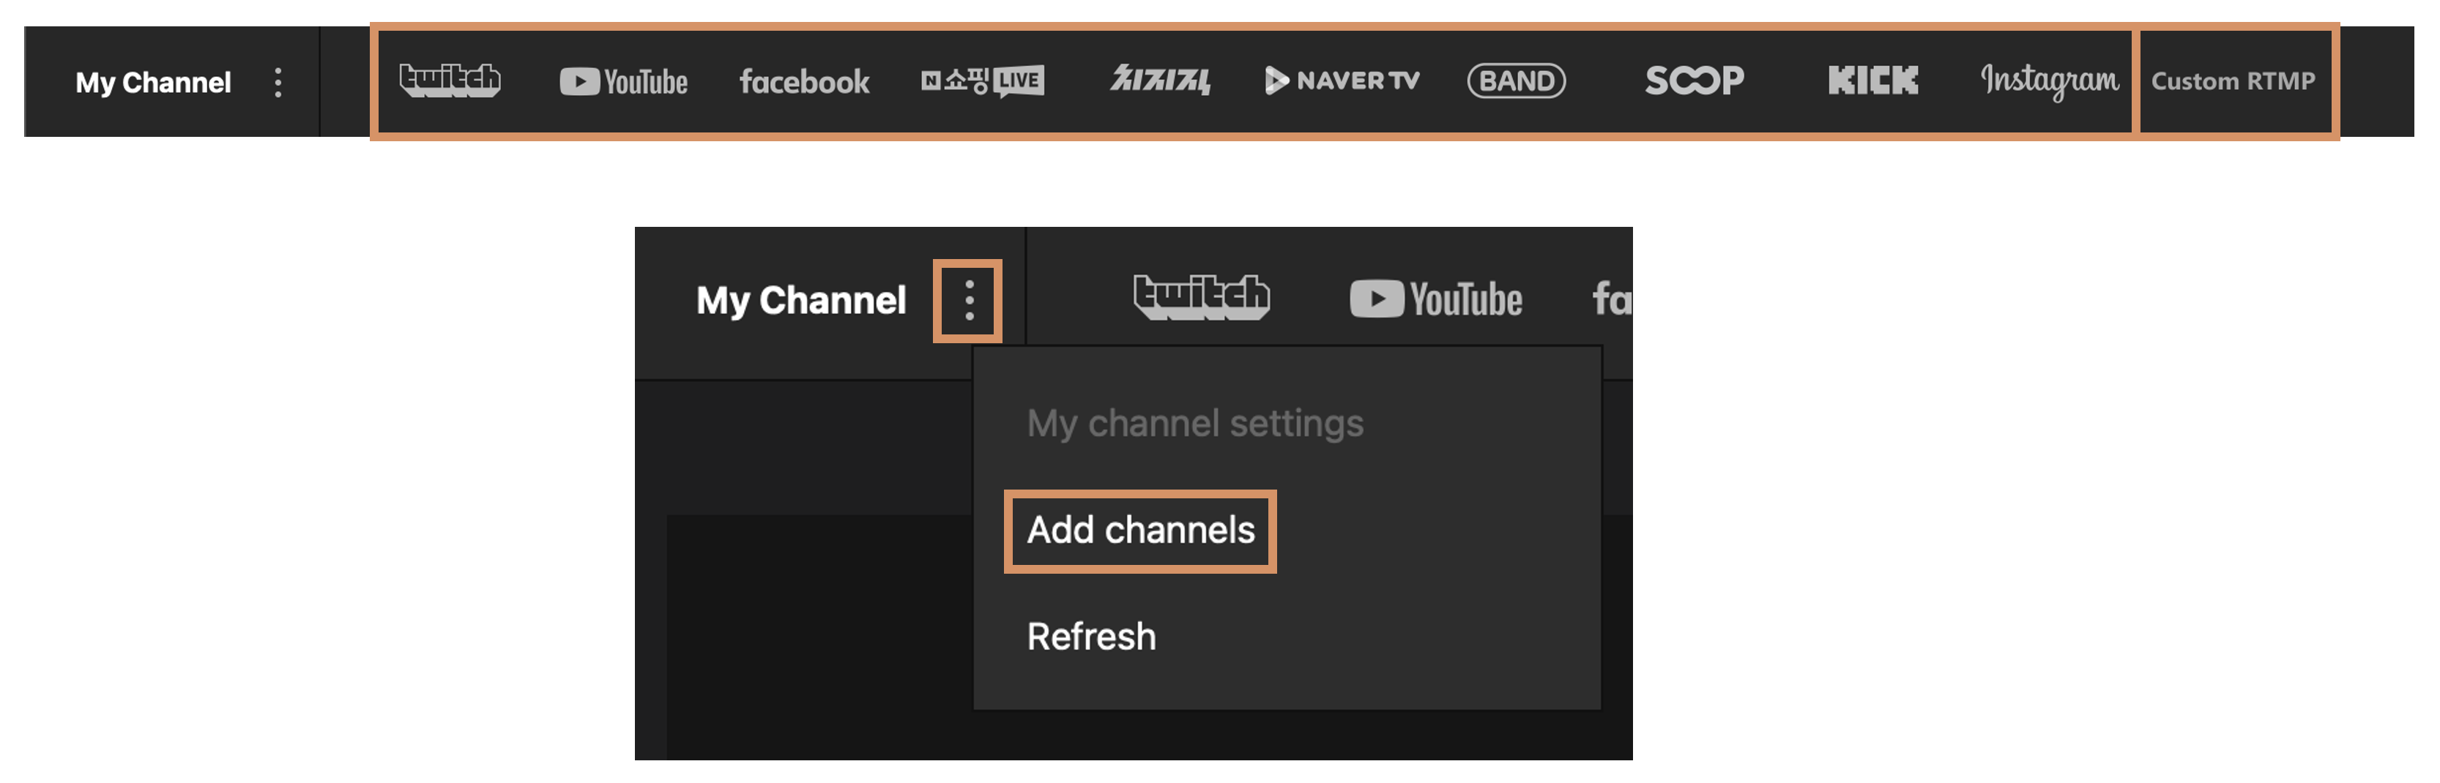Click Add channels in the menu

coord(1140,531)
